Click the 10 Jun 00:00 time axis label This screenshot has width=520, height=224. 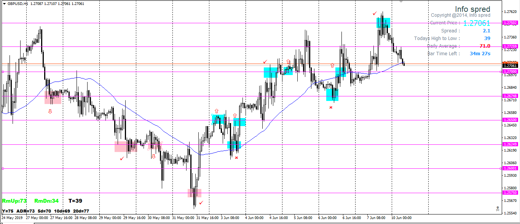[x=402, y=218]
